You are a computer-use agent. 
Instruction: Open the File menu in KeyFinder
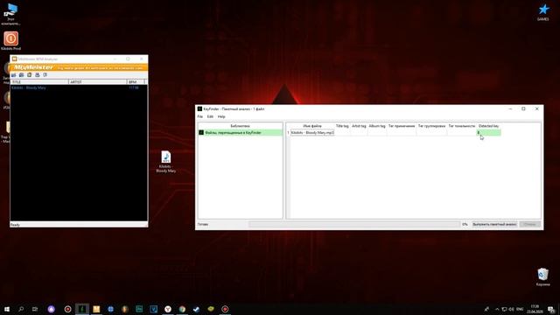(x=200, y=116)
